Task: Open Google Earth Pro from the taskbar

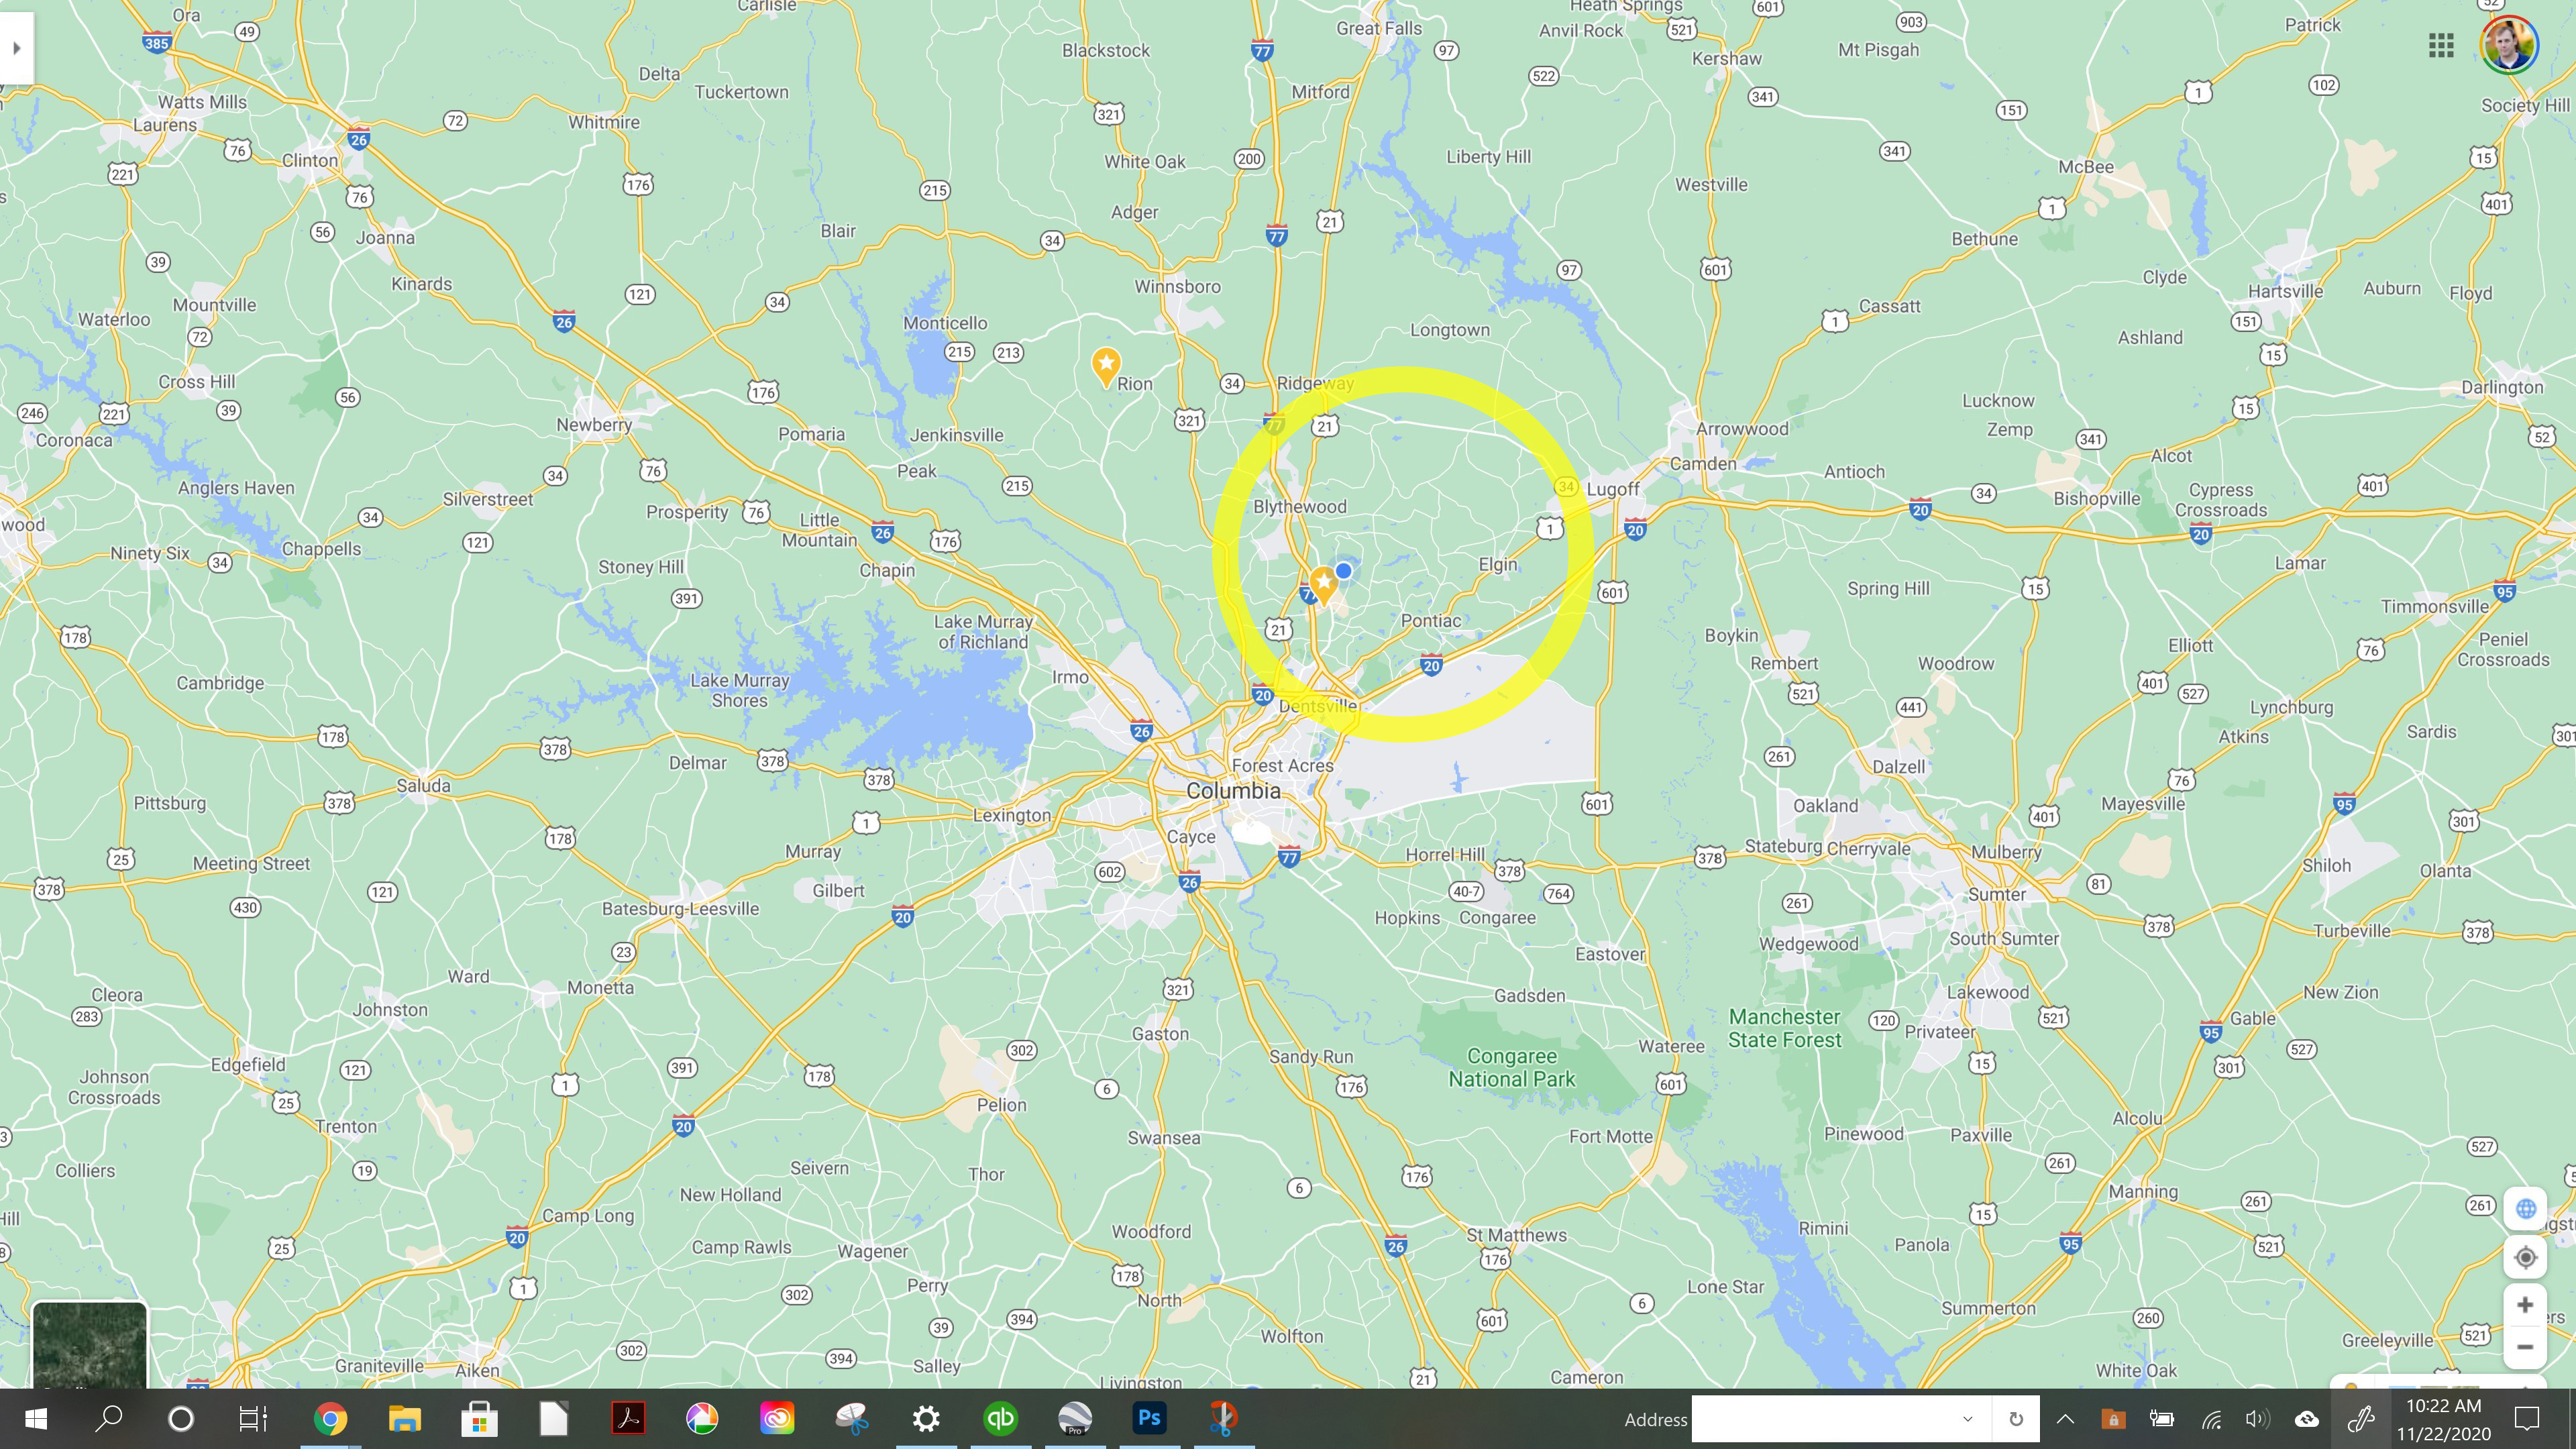Action: (1075, 1418)
